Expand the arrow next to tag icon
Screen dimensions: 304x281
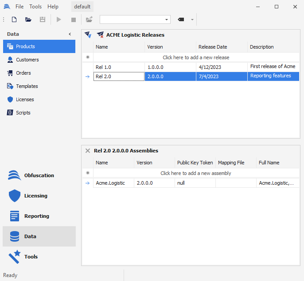click(192, 19)
